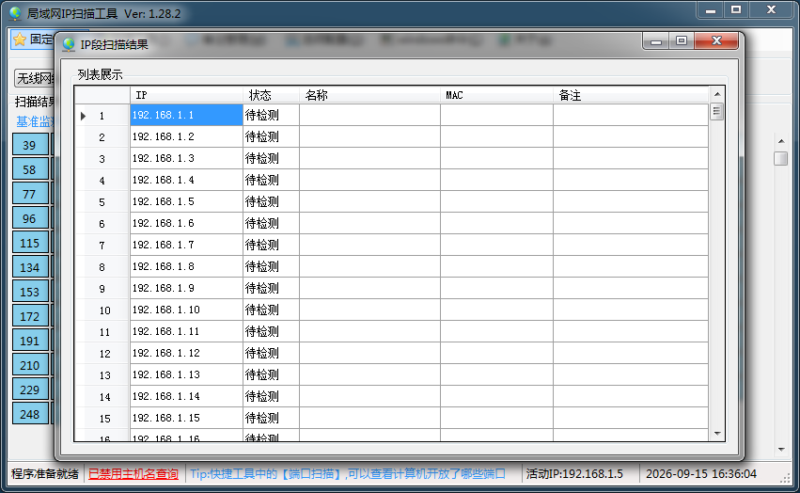Image resolution: width=800 pixels, height=493 pixels.
Task: Click the 待检测 status in row 12
Action: (x=271, y=353)
